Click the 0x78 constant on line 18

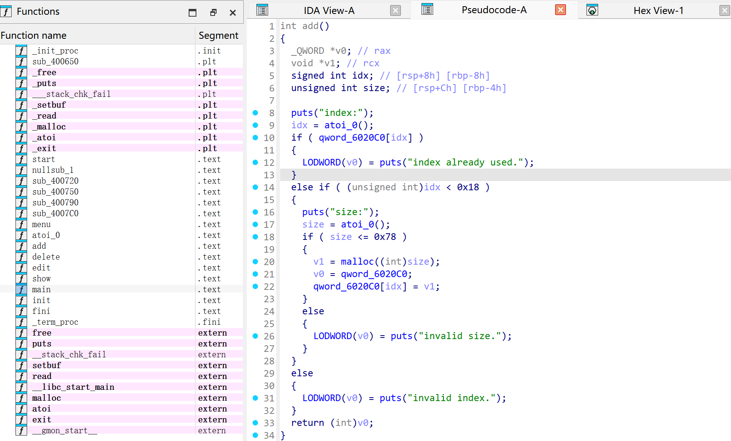(x=385, y=237)
